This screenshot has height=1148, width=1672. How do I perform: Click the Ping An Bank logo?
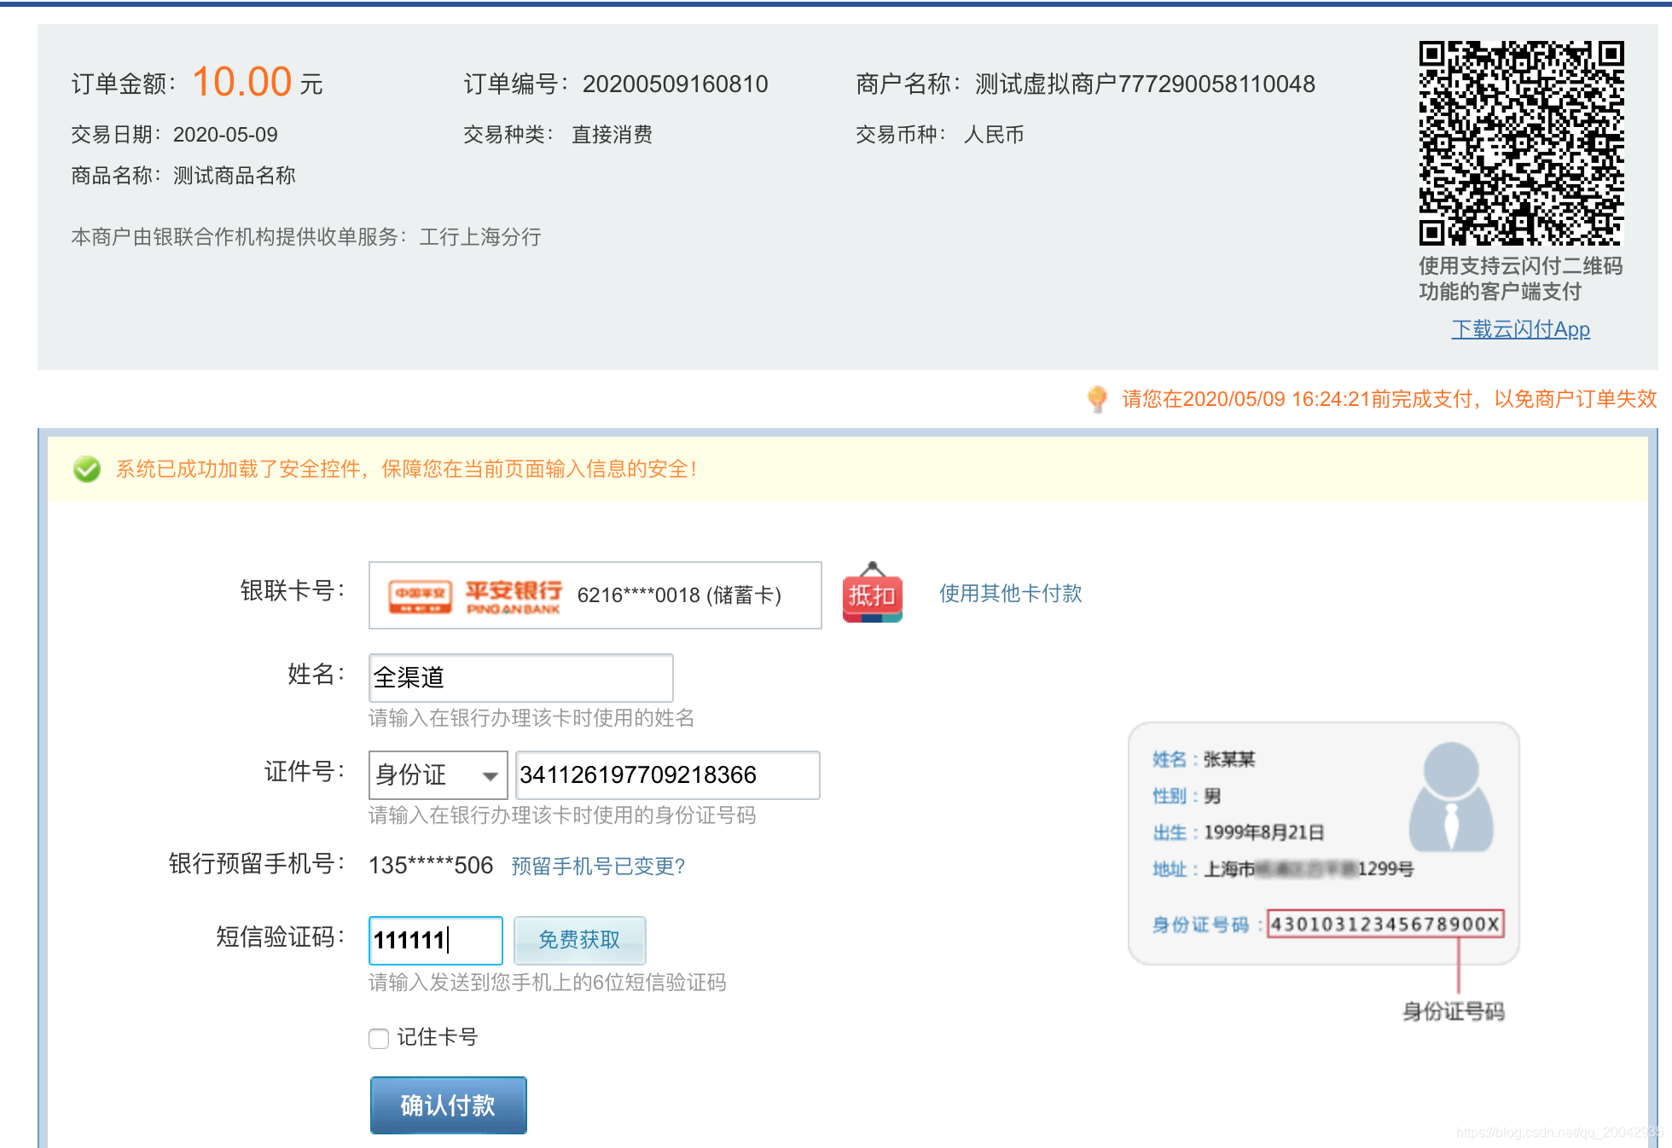pyautogui.click(x=475, y=596)
